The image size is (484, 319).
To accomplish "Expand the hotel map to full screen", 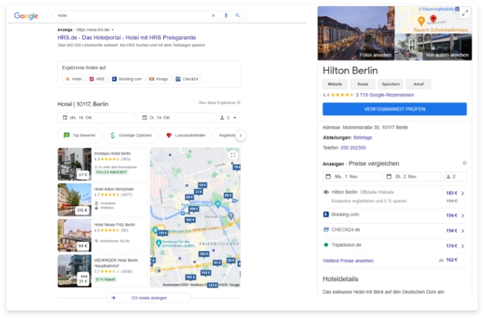I will point(233,155).
